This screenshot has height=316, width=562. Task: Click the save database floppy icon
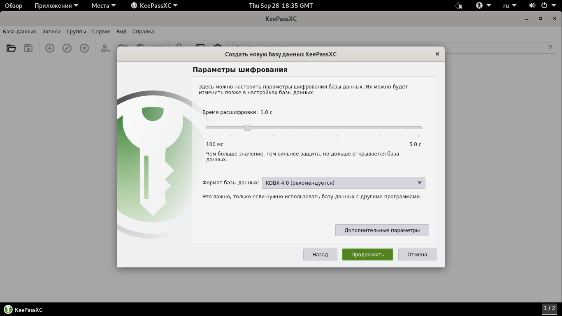[28, 48]
